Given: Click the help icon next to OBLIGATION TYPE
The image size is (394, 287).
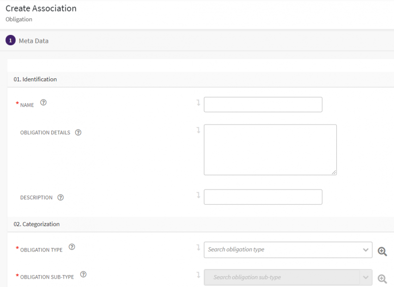Looking at the screenshot, I should click(x=72, y=247).
